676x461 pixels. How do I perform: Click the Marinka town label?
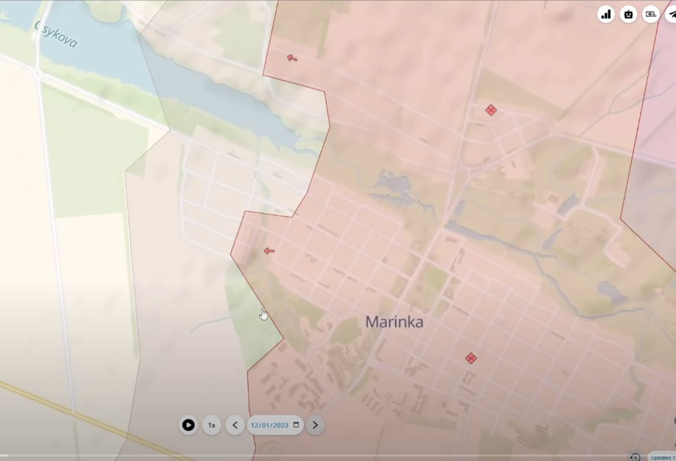click(x=394, y=322)
